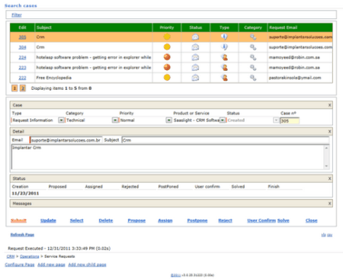343x279 pixels.
Task: Open the Type dropdown showing Request Information
Action: [61, 120]
